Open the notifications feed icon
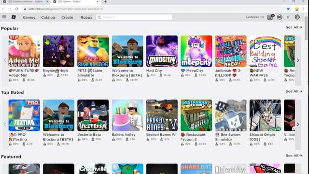The height and width of the screenshot is (174, 309). (270, 17)
